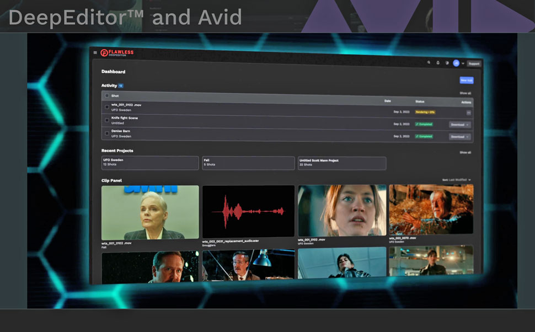Check the Knife fight Scene row checkbox
This screenshot has height=332, width=535.
107,120
